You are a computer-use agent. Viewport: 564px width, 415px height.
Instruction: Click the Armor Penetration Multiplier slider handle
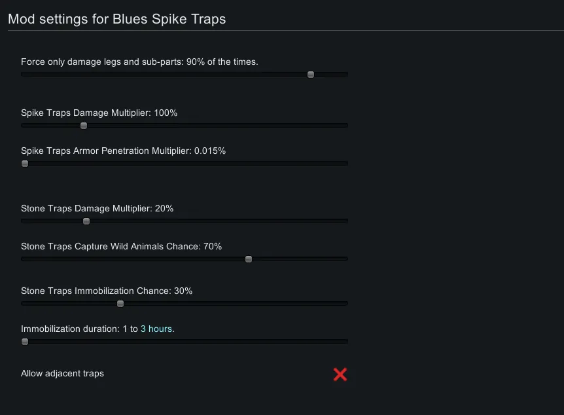25,164
